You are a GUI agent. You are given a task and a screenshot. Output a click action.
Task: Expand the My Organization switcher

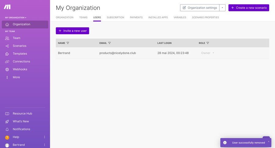point(16,18)
